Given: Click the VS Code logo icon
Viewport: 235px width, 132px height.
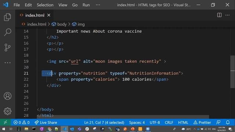Looking at the screenshot, I should click(x=6, y=5).
